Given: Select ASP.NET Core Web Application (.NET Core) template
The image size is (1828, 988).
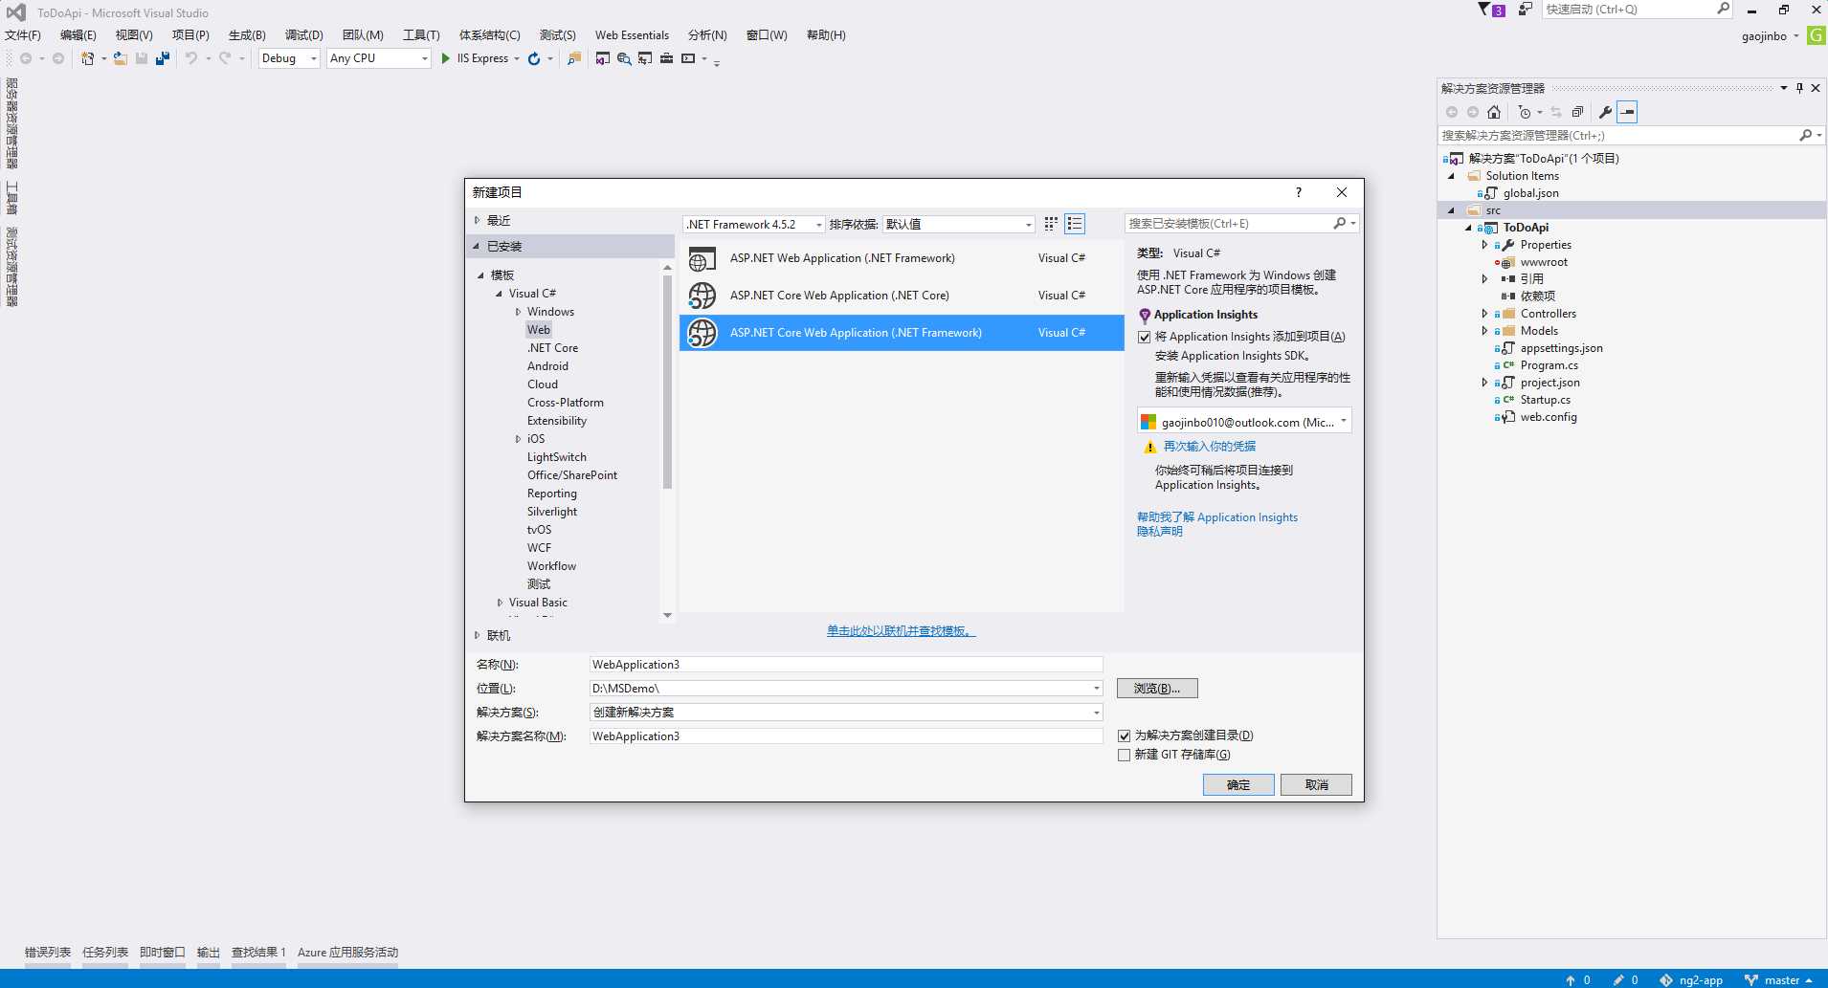Looking at the screenshot, I should pos(902,296).
